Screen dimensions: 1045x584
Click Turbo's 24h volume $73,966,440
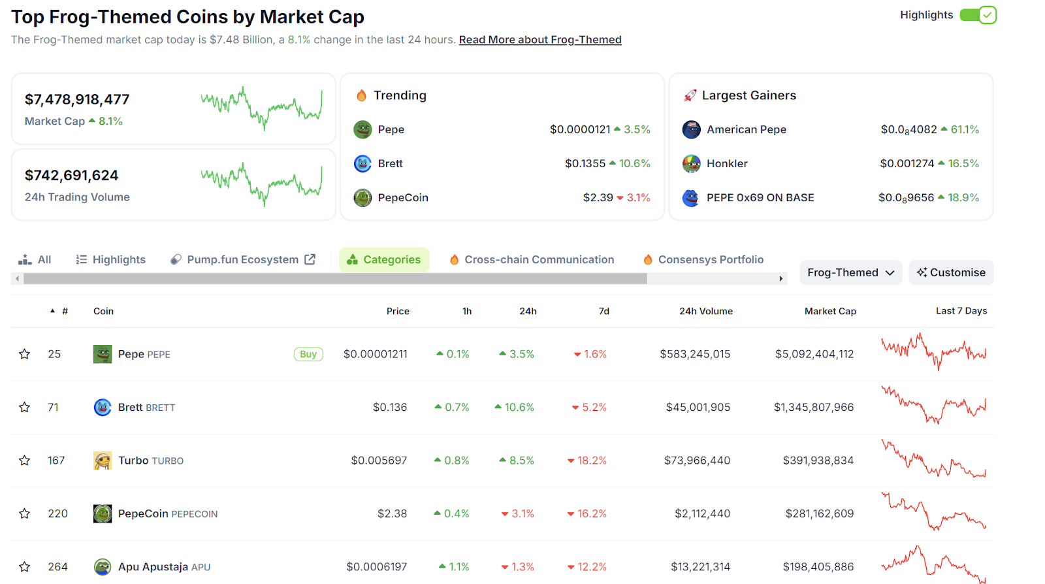click(x=697, y=461)
